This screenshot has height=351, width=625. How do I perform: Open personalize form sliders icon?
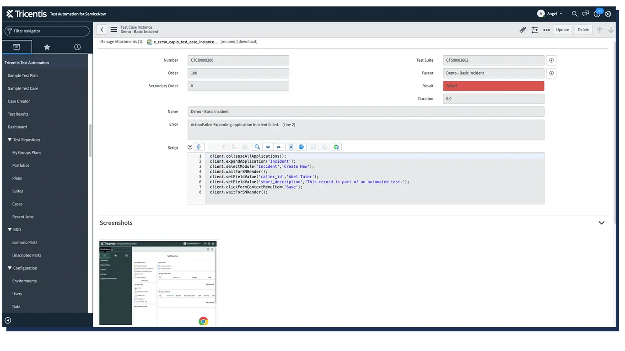pos(534,30)
